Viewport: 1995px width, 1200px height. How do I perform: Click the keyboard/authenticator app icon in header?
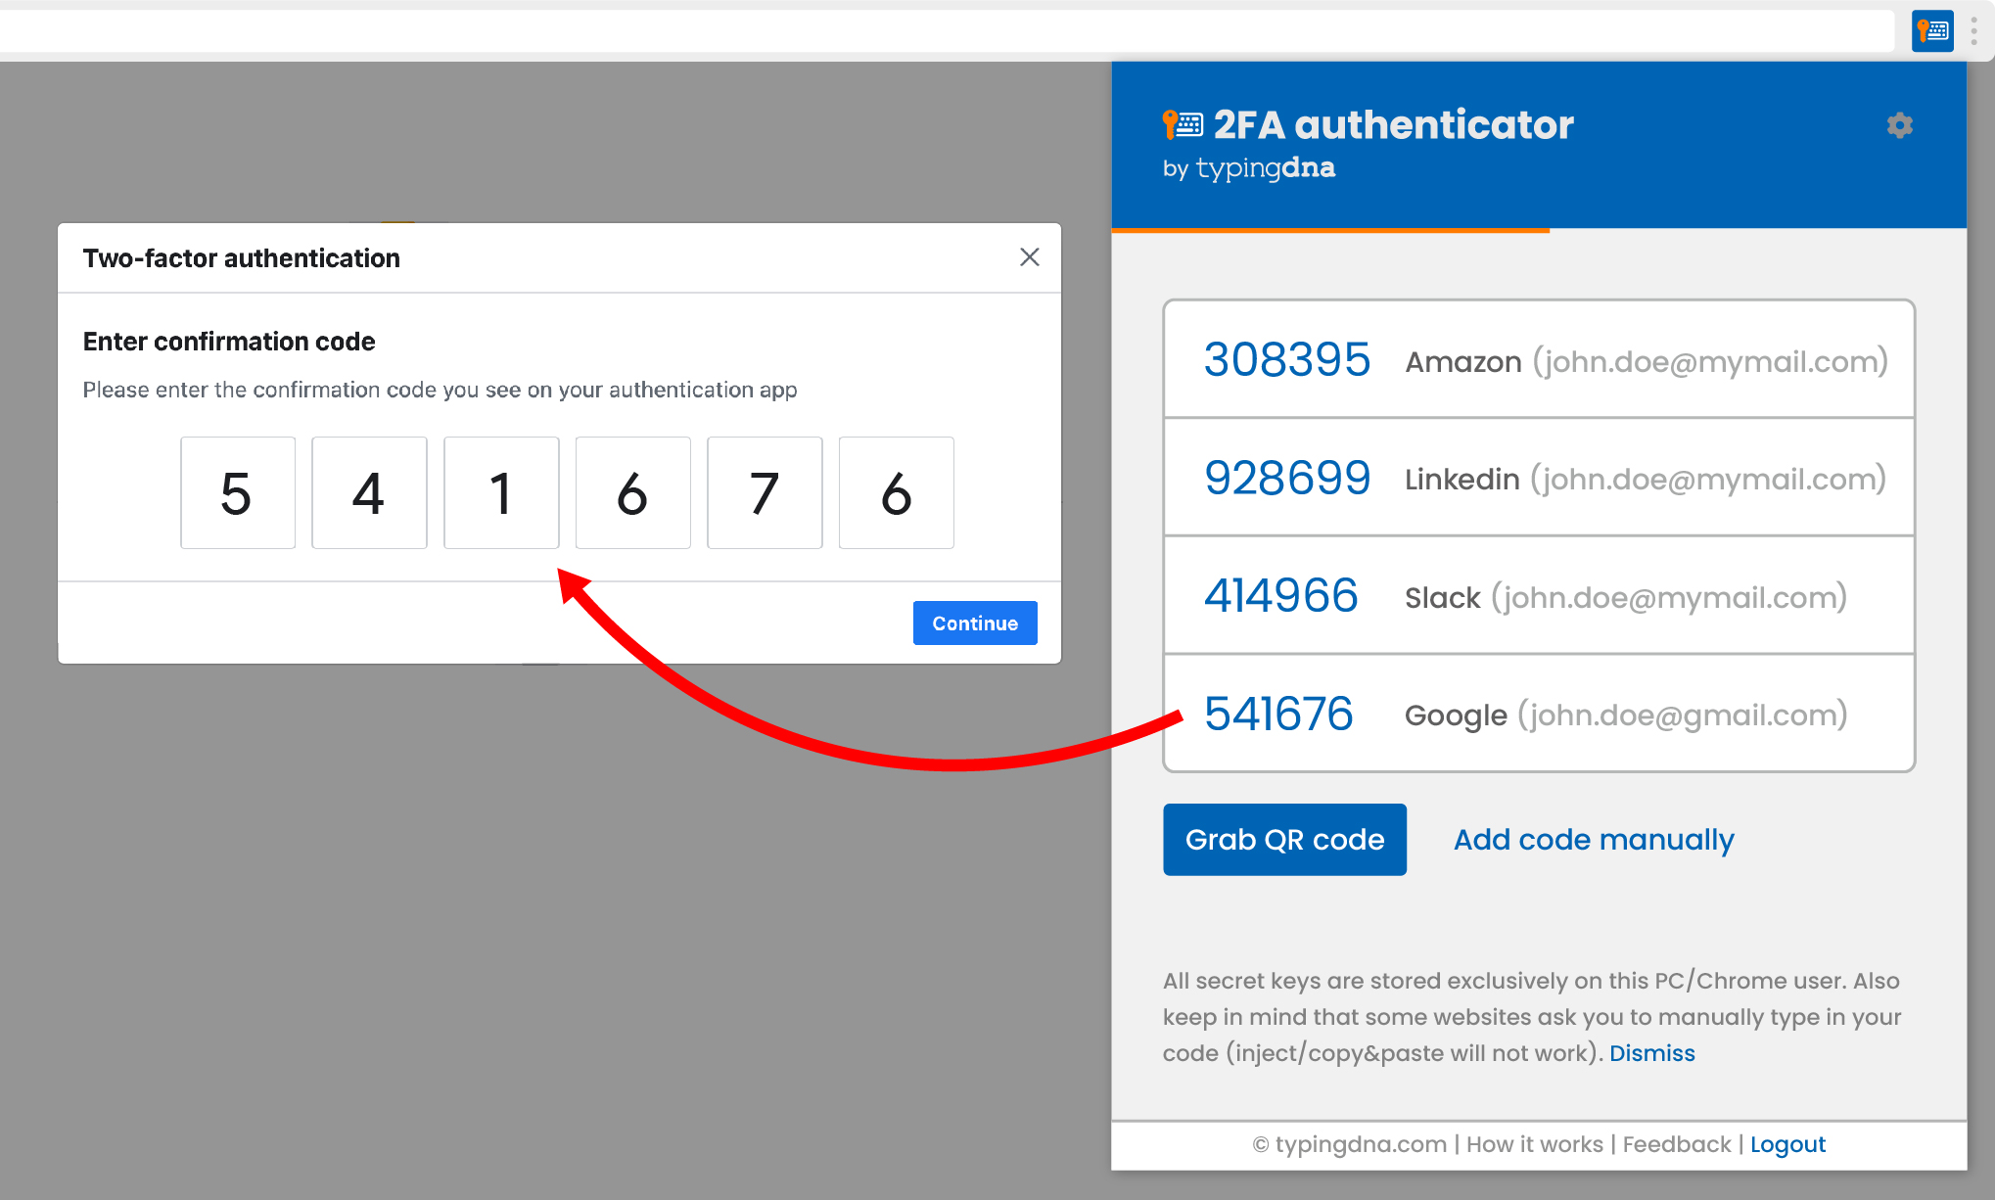(1932, 28)
